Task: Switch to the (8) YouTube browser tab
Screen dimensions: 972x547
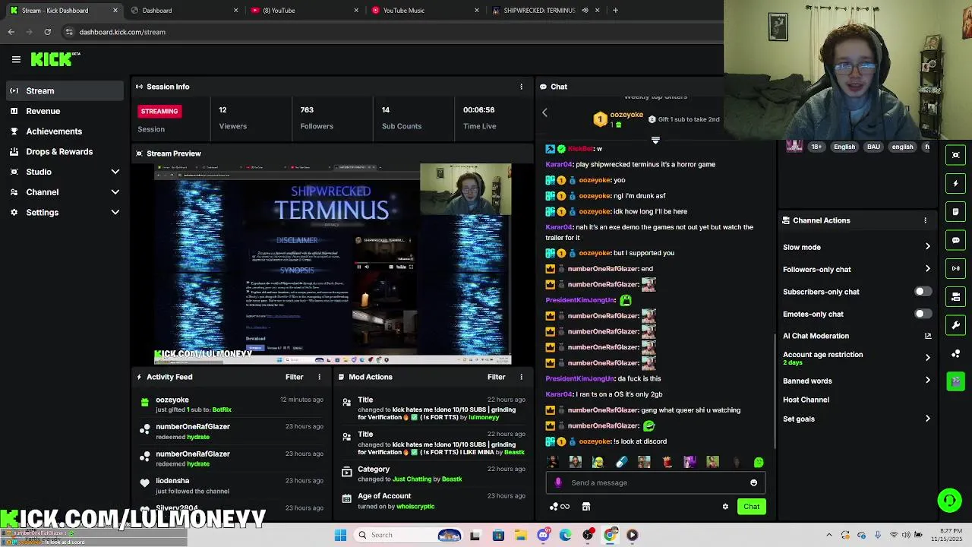Action: click(x=305, y=11)
